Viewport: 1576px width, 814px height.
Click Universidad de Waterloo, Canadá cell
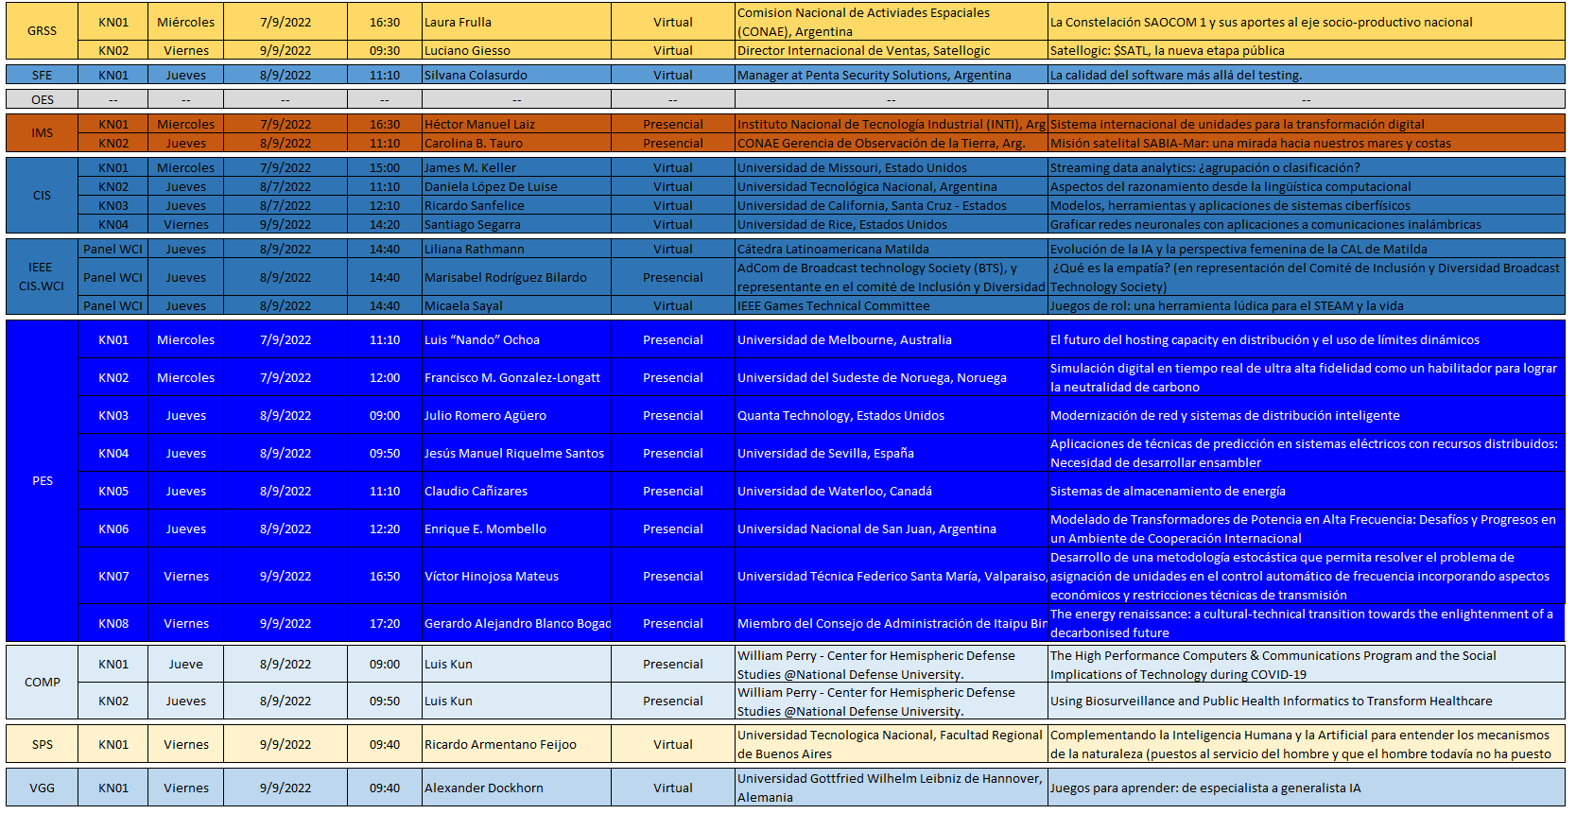[891, 491]
